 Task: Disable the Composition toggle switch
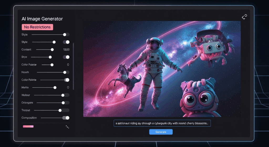(66, 118)
